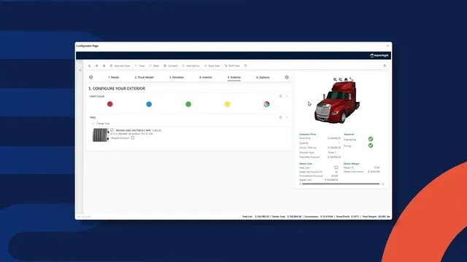Viewport: 467px width, 262px height.
Task: Go to 2. Truck Model tab
Action: (144, 78)
